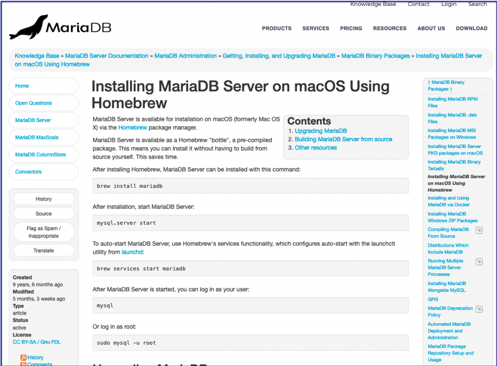Open the Connectors sidebar item

click(44, 171)
